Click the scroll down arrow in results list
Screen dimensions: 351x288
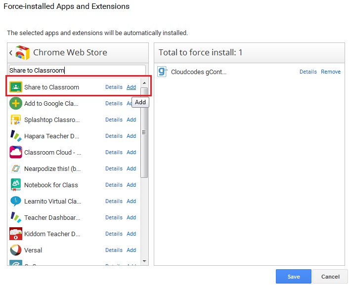click(144, 261)
